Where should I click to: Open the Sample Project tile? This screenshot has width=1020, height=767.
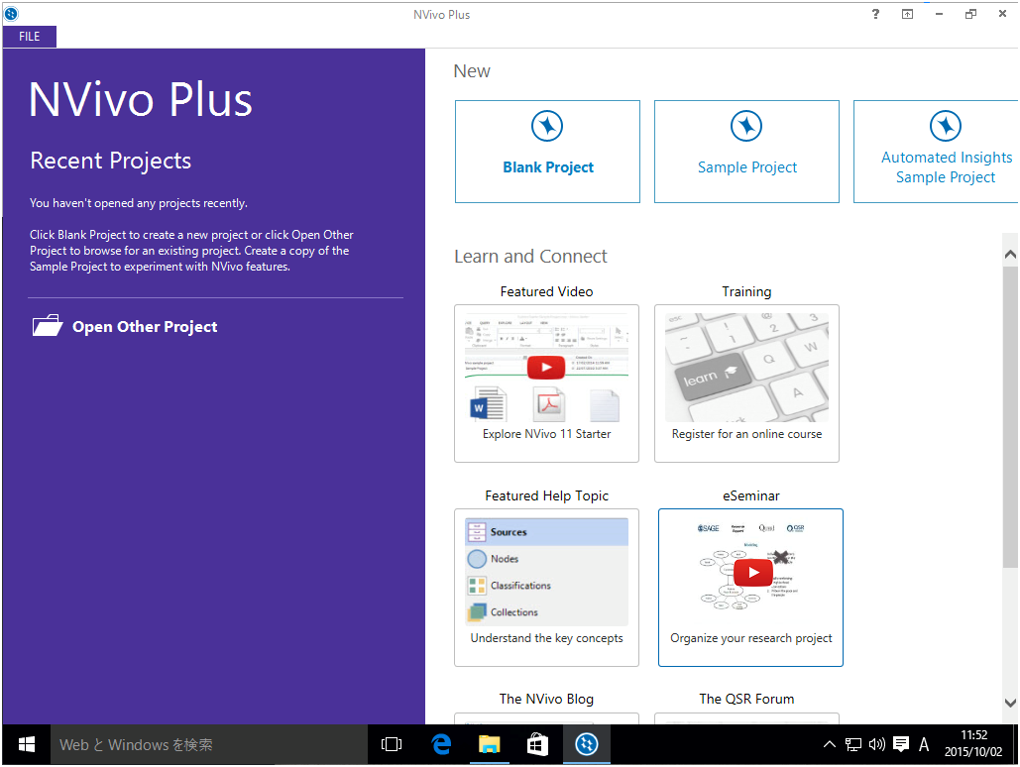point(746,152)
